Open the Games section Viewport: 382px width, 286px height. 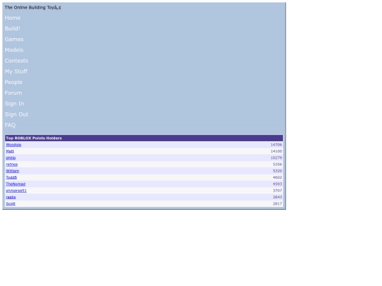click(14, 39)
